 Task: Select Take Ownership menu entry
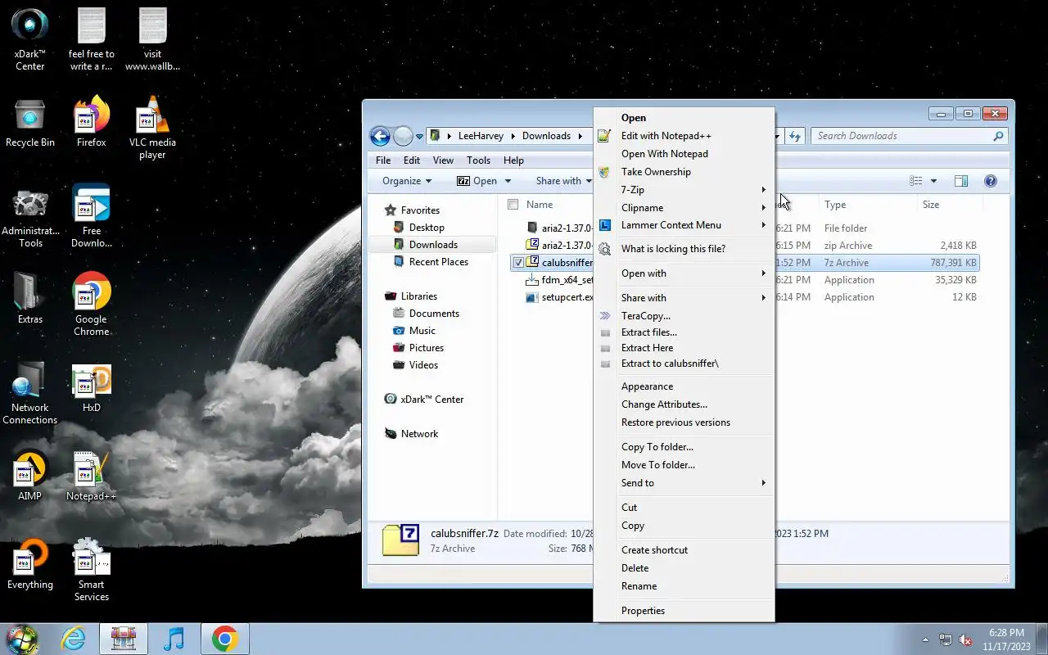click(x=684, y=172)
